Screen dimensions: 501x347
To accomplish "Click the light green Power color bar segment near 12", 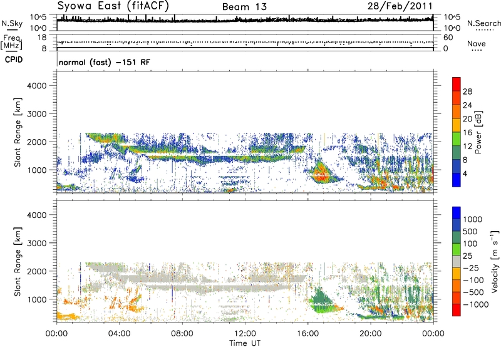I will coord(457,138).
